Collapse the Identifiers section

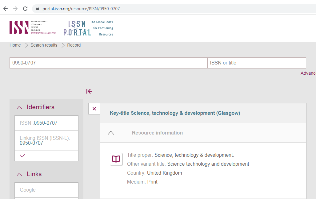19,107
